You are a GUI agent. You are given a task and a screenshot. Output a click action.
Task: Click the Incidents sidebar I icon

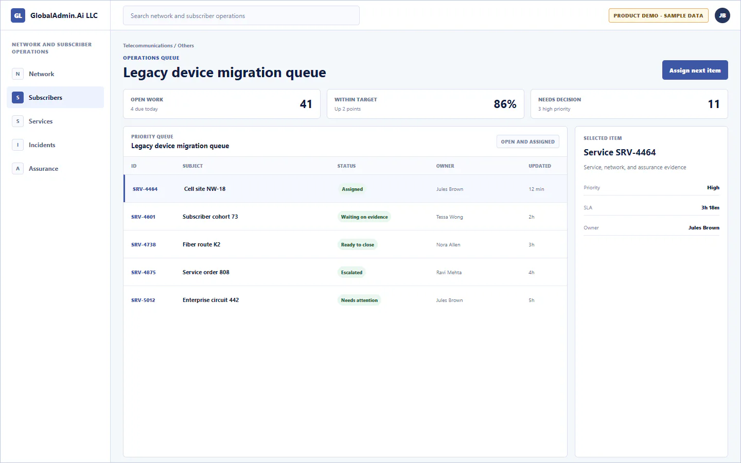[x=17, y=145]
